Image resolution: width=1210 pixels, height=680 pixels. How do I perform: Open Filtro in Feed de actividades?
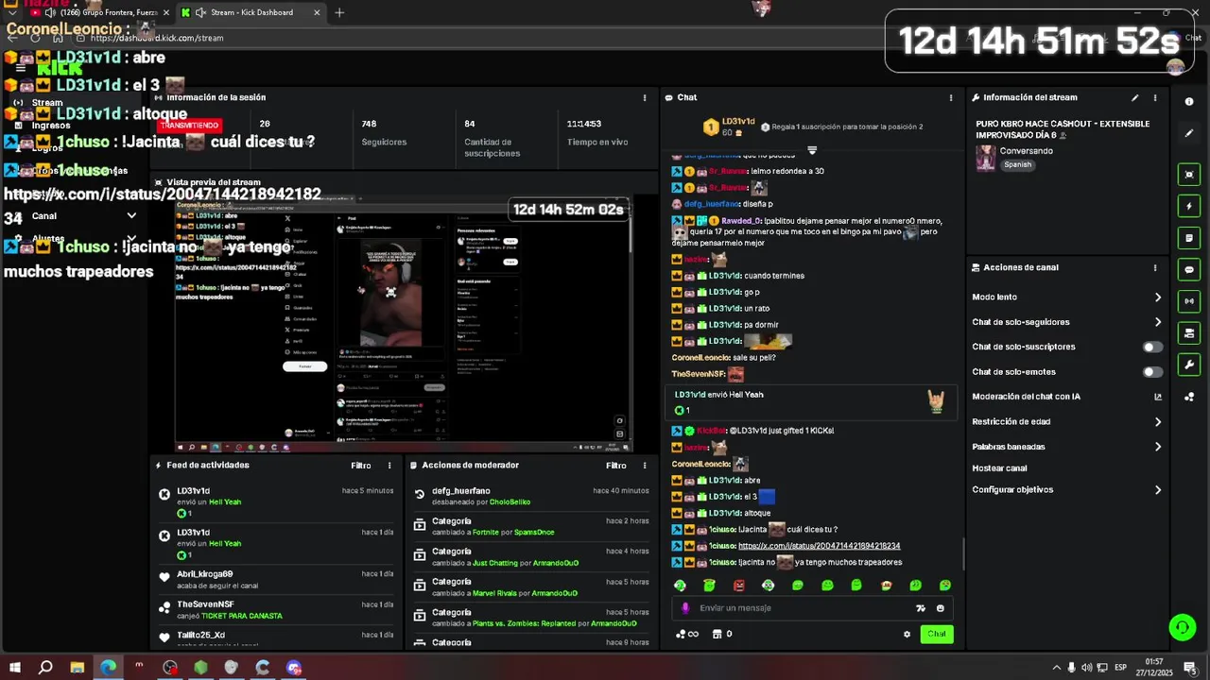pyautogui.click(x=361, y=466)
